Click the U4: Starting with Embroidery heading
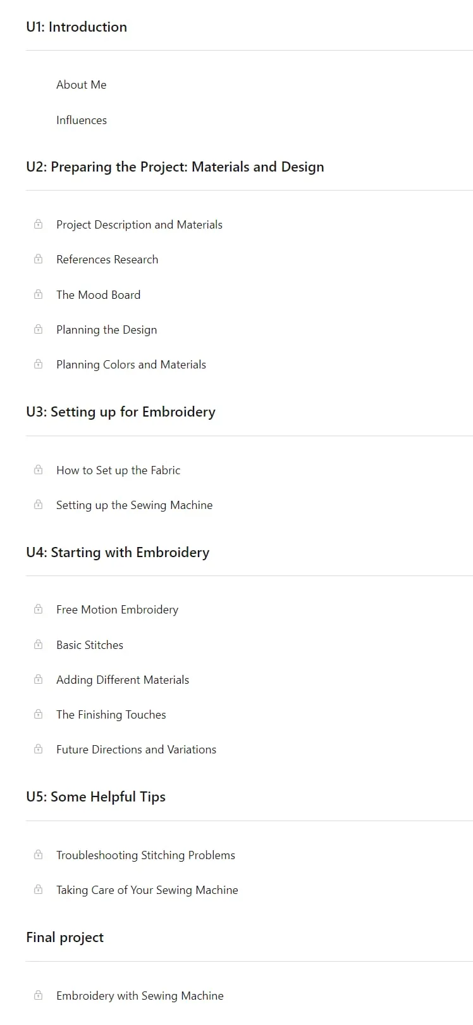 click(x=118, y=553)
